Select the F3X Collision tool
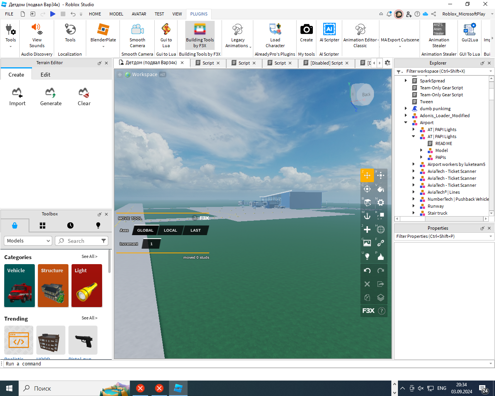Viewport: 495px width, 396px height. click(x=381, y=216)
